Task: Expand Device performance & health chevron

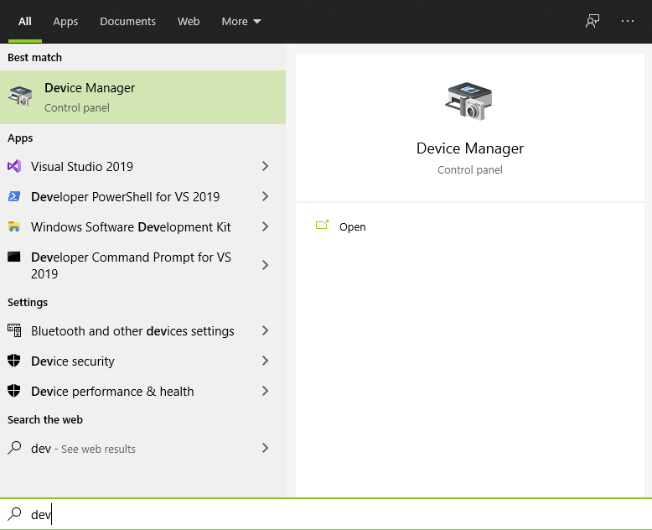Action: [x=266, y=391]
